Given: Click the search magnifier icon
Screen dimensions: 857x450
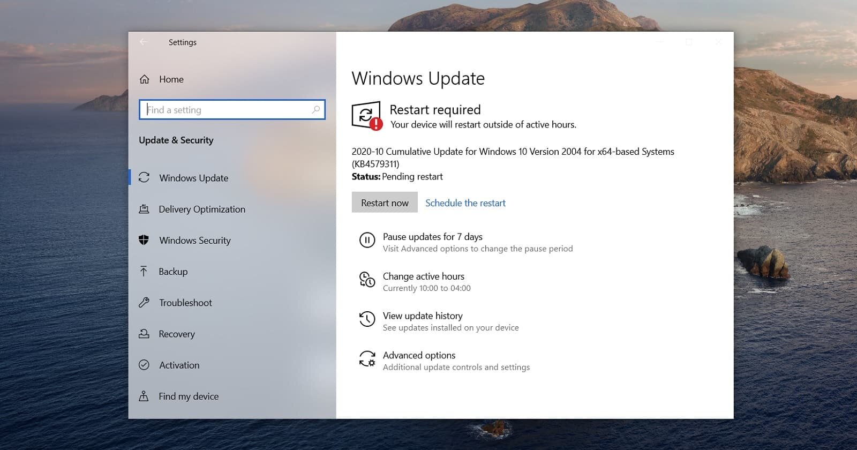Looking at the screenshot, I should pyautogui.click(x=316, y=110).
